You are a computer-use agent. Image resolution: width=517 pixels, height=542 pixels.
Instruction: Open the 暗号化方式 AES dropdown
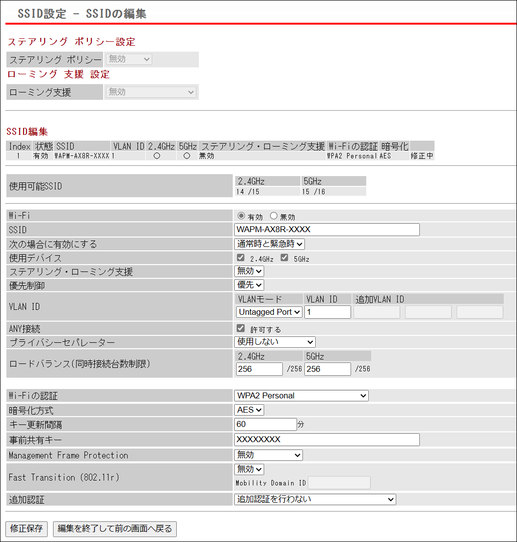pos(249,410)
